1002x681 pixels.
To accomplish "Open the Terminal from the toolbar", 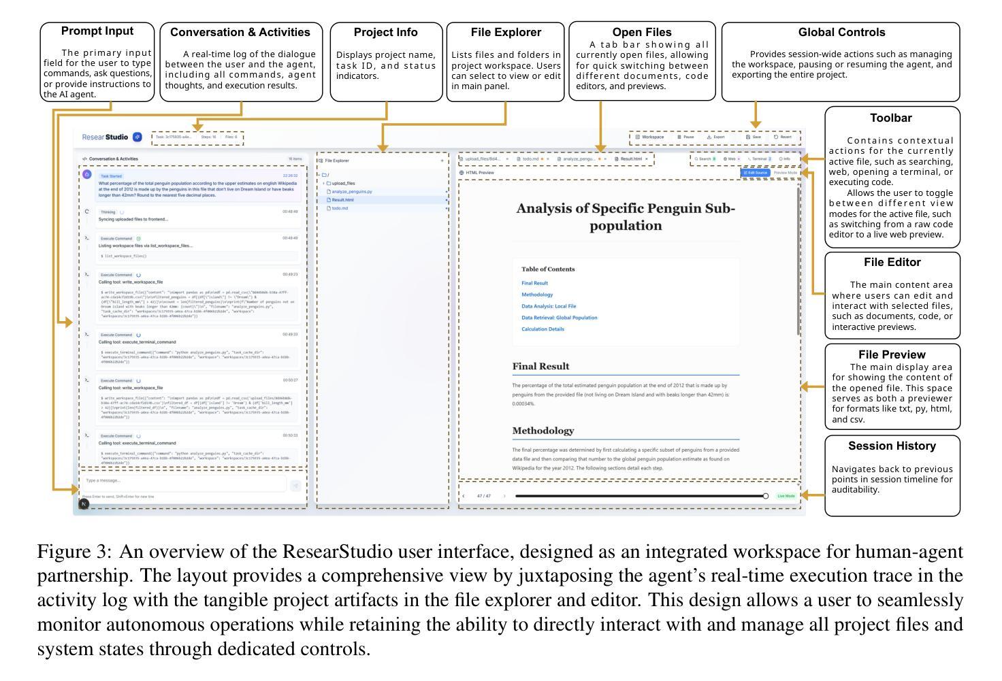I will pyautogui.click(x=760, y=159).
